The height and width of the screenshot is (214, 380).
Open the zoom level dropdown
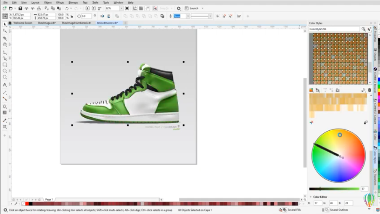coord(121,8)
